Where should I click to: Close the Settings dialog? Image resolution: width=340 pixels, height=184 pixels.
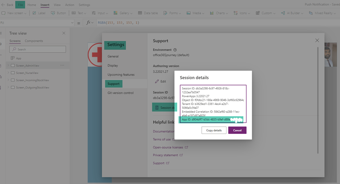click(317, 40)
